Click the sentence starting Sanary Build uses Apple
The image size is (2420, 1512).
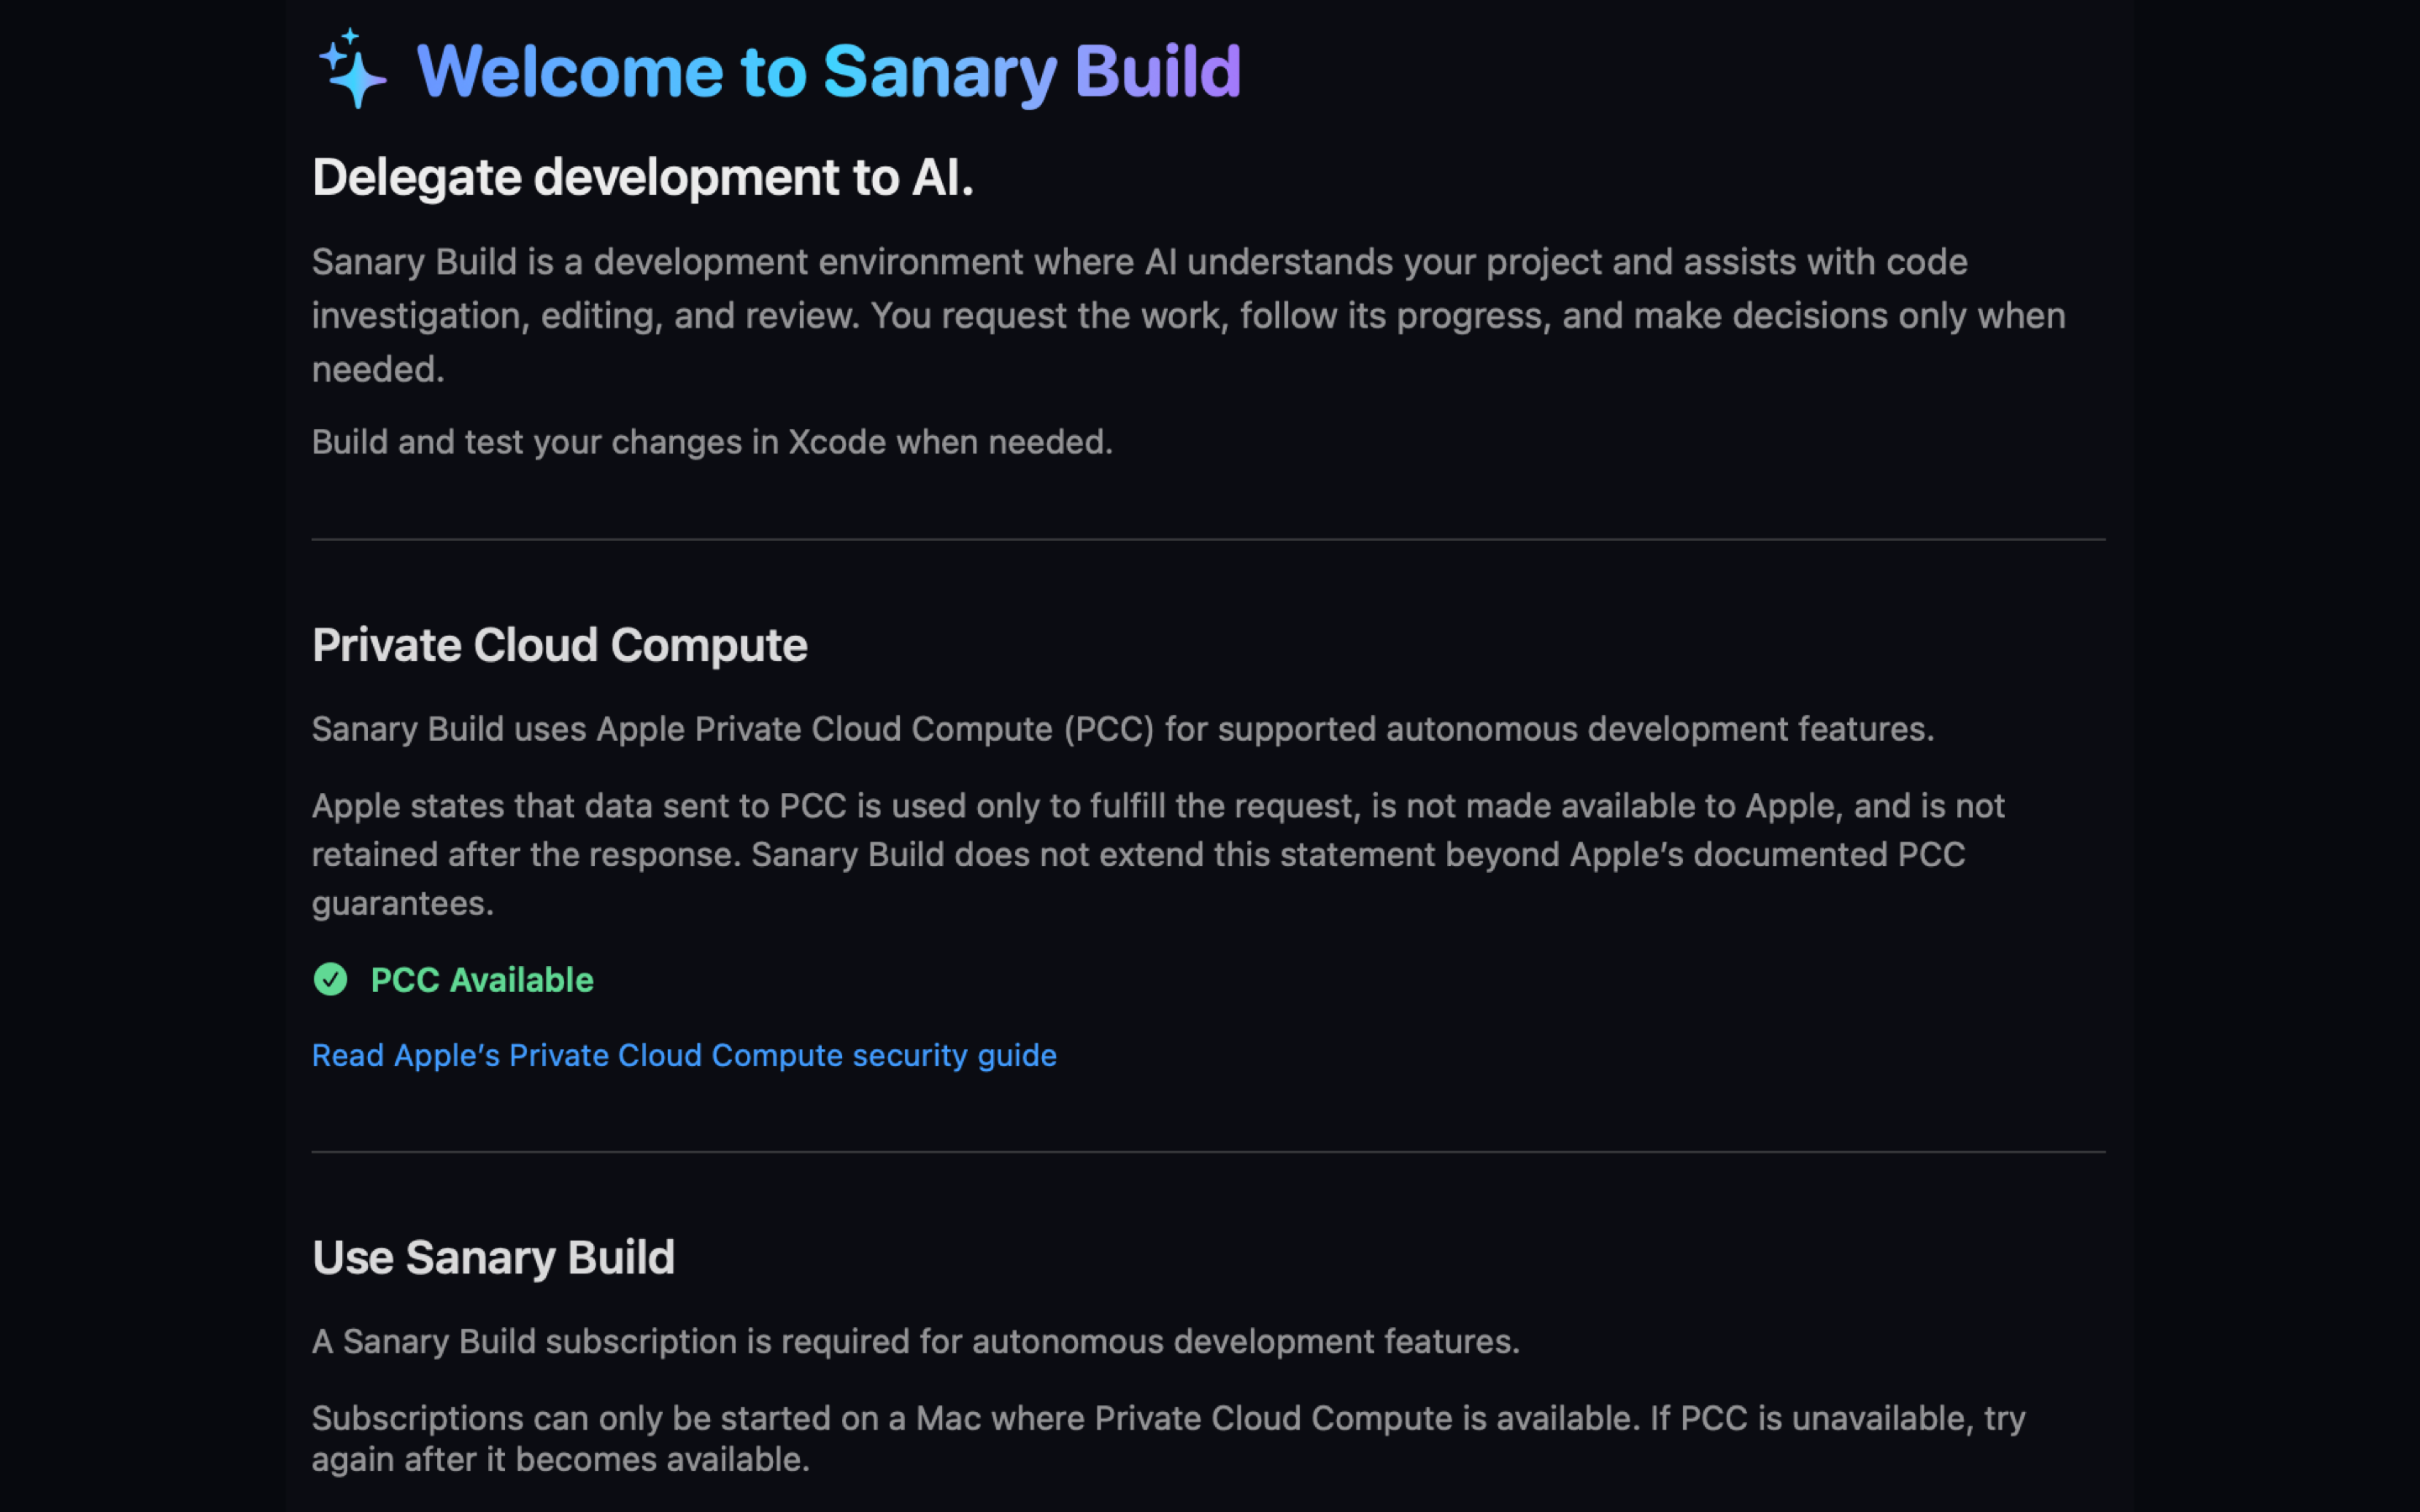pyautogui.click(x=1123, y=729)
